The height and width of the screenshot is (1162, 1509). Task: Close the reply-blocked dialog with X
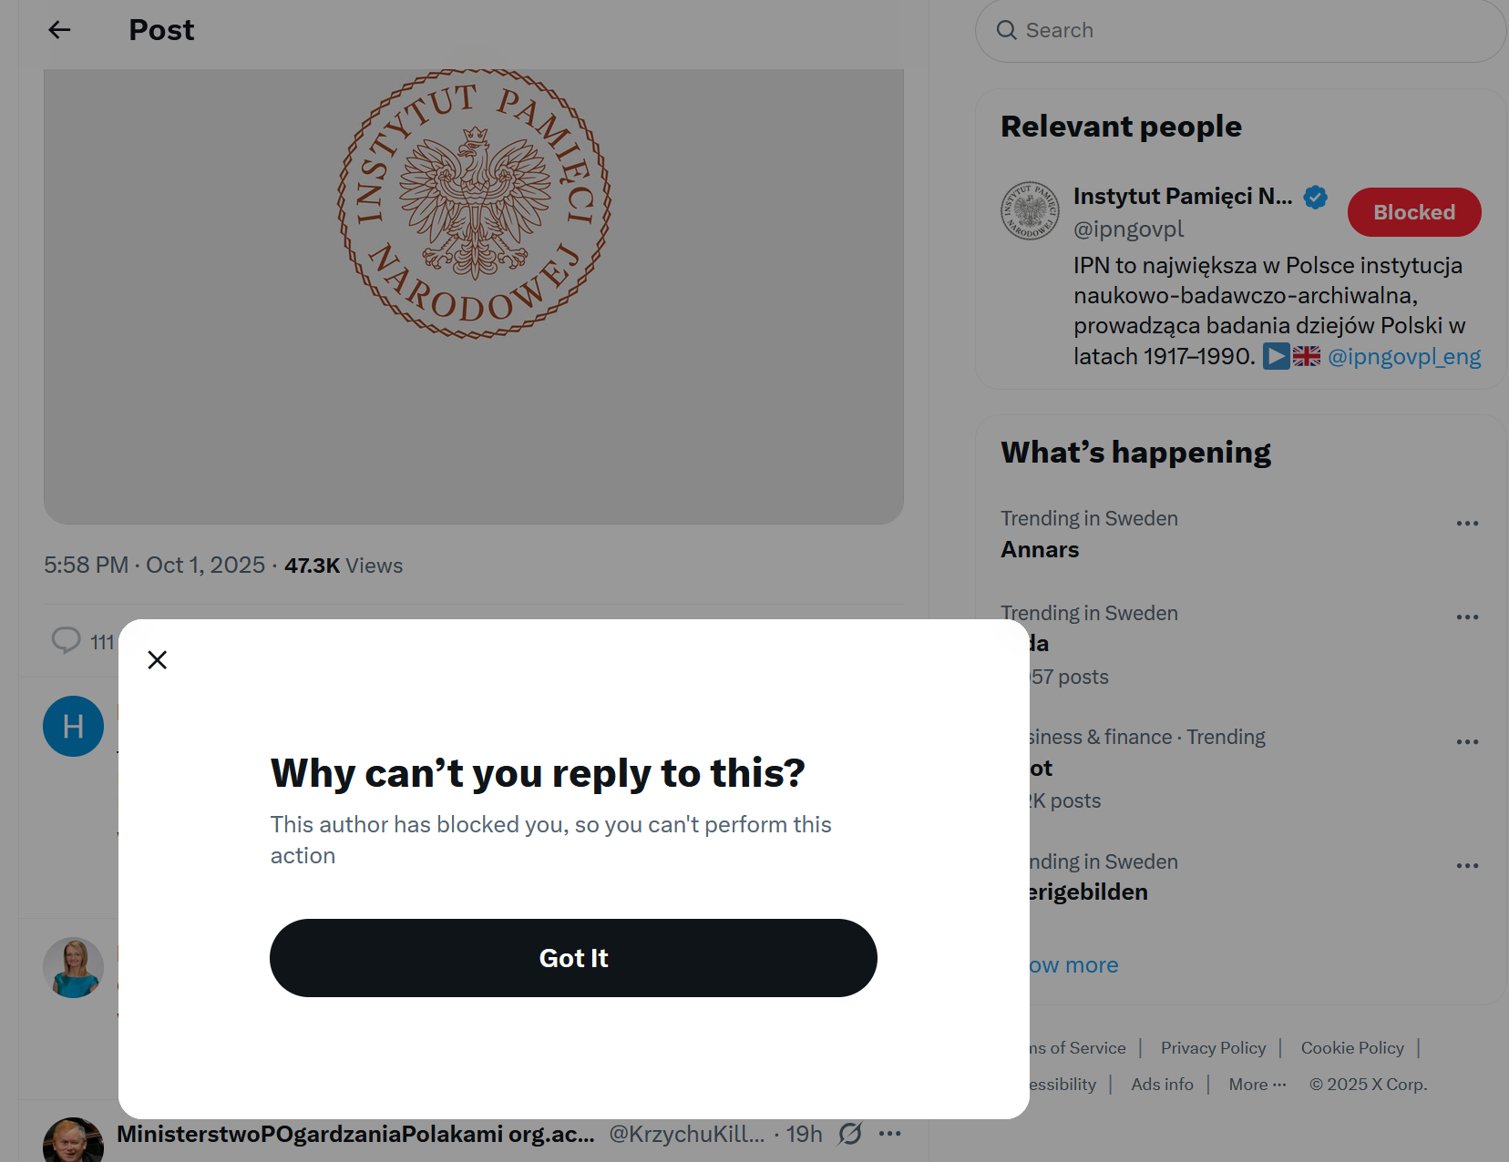[158, 659]
